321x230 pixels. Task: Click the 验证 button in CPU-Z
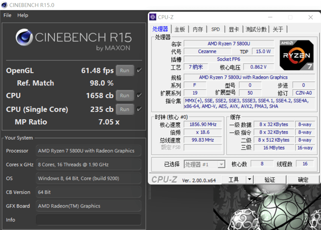click(x=270, y=179)
